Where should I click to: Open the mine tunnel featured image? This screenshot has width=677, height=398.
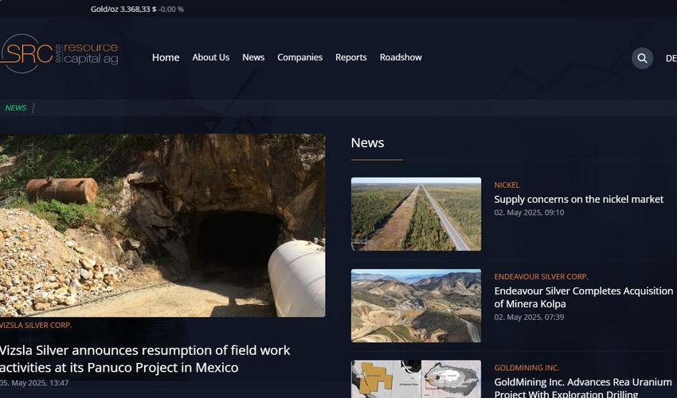pos(162,225)
